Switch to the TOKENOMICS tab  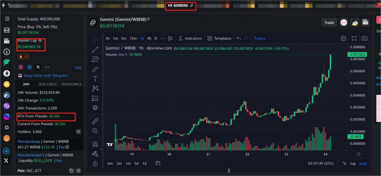71,84
